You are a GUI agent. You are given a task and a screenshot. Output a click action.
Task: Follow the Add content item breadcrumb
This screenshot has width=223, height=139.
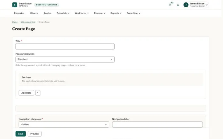pyautogui.click(x=28, y=22)
